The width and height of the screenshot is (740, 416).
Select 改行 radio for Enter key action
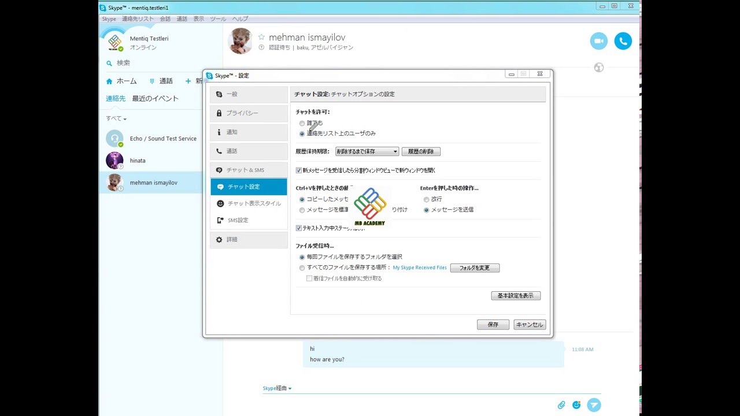coord(427,199)
